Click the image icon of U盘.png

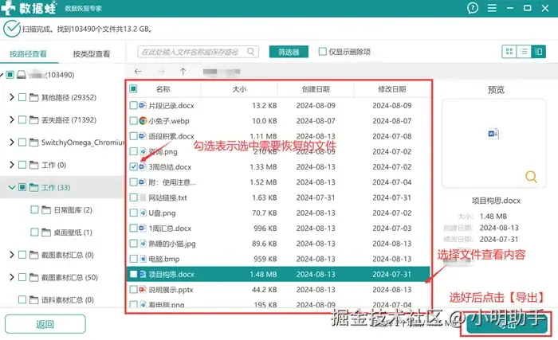143,213
